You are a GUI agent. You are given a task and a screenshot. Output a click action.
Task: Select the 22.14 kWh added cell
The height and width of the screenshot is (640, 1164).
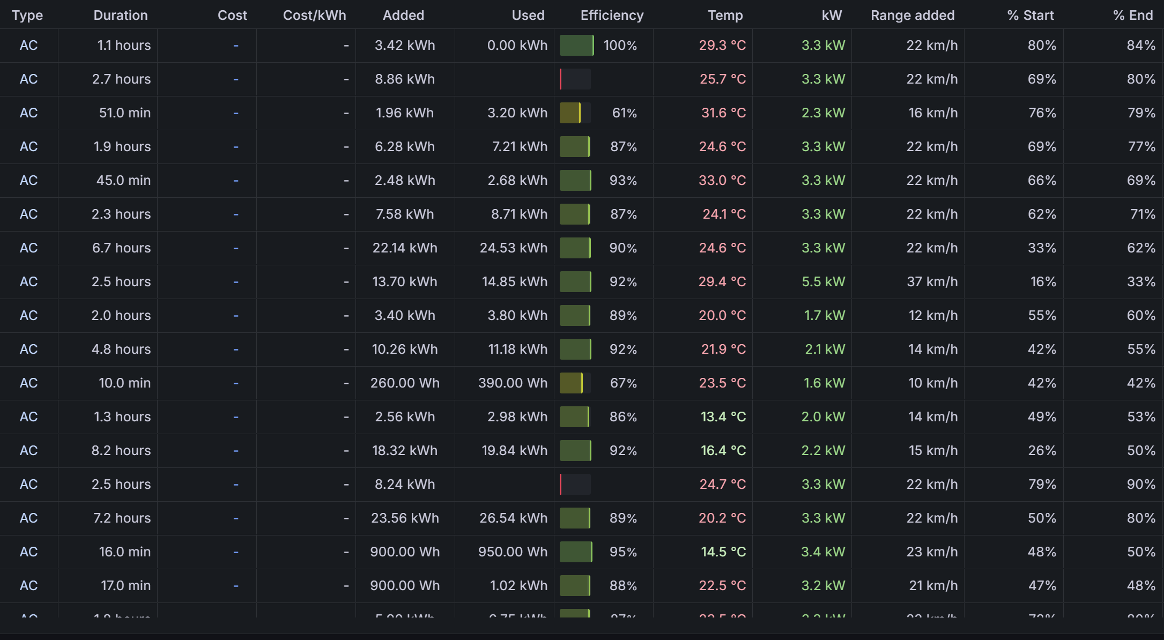tap(405, 248)
